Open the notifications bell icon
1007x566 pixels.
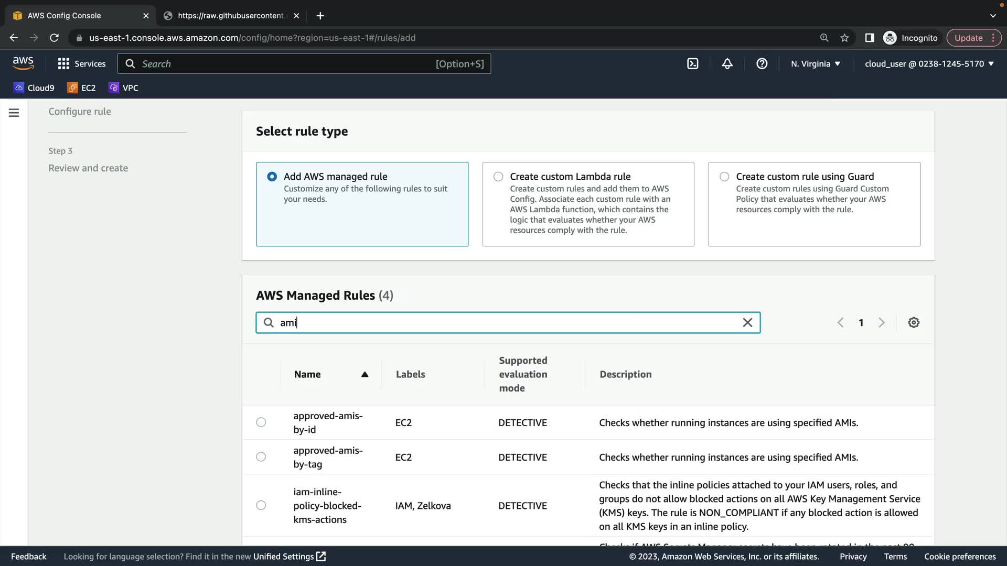coord(727,63)
